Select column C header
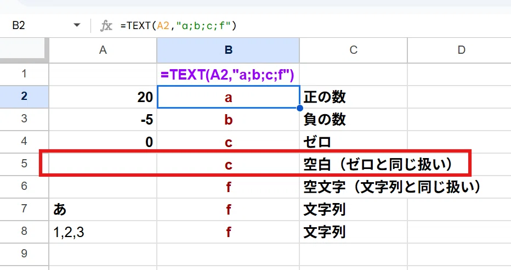 (353, 50)
